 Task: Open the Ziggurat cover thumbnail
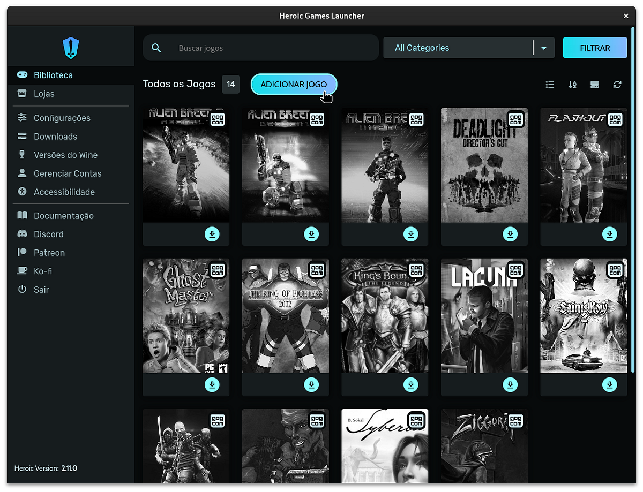(x=484, y=446)
